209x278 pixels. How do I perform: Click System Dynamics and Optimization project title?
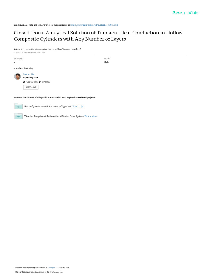[48, 106]
